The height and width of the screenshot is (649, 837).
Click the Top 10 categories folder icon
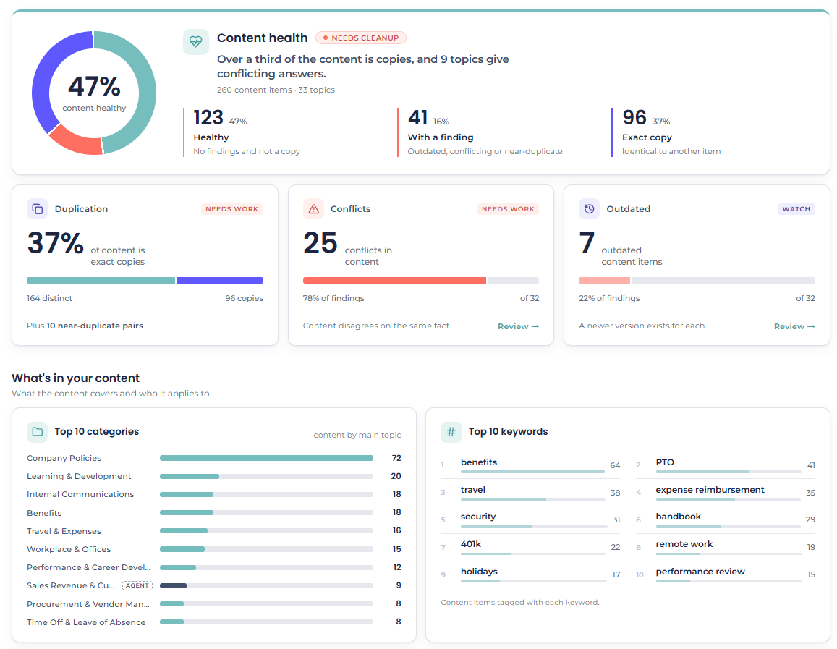click(x=38, y=431)
